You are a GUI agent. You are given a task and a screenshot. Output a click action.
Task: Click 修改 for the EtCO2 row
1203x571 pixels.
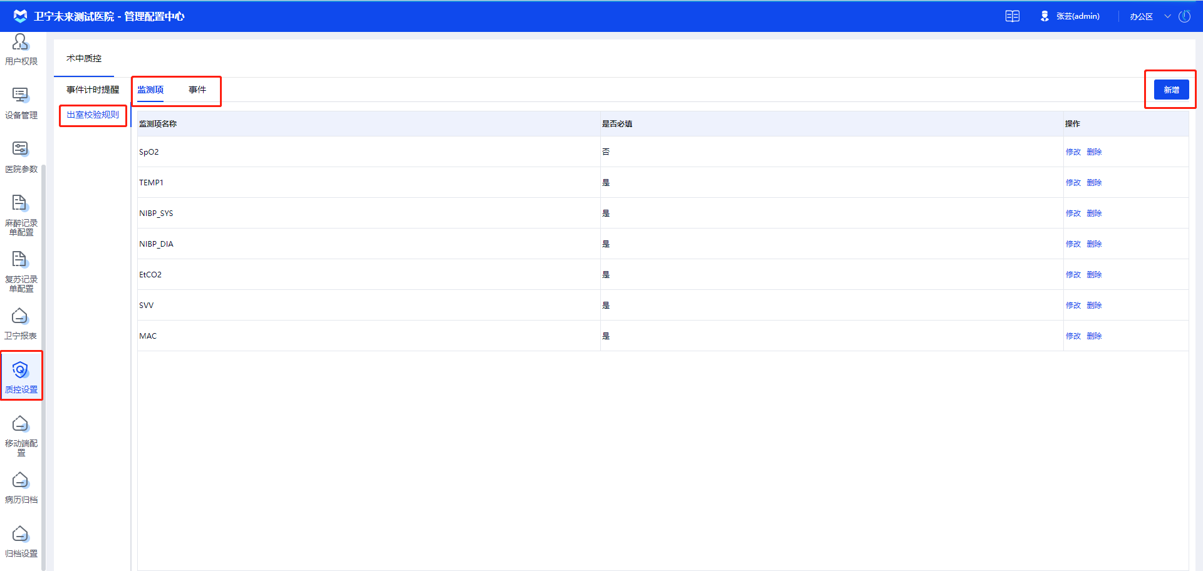[1073, 274]
